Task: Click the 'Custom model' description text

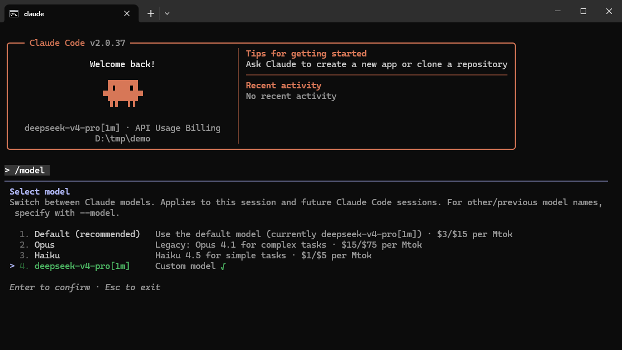Action: click(185, 266)
